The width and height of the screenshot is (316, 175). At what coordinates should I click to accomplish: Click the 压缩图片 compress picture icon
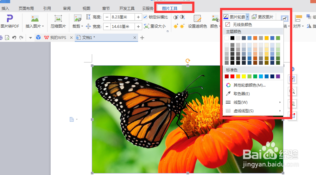pyautogui.click(x=58, y=18)
